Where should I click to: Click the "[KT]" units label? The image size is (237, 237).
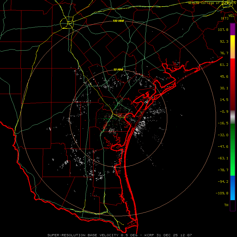click(225, 18)
